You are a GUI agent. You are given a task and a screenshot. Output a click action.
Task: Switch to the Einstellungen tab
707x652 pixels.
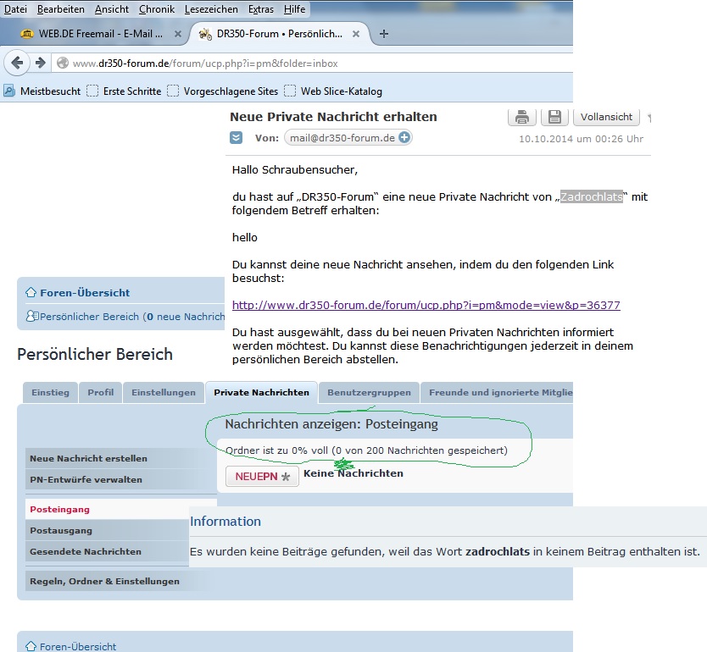pos(163,393)
